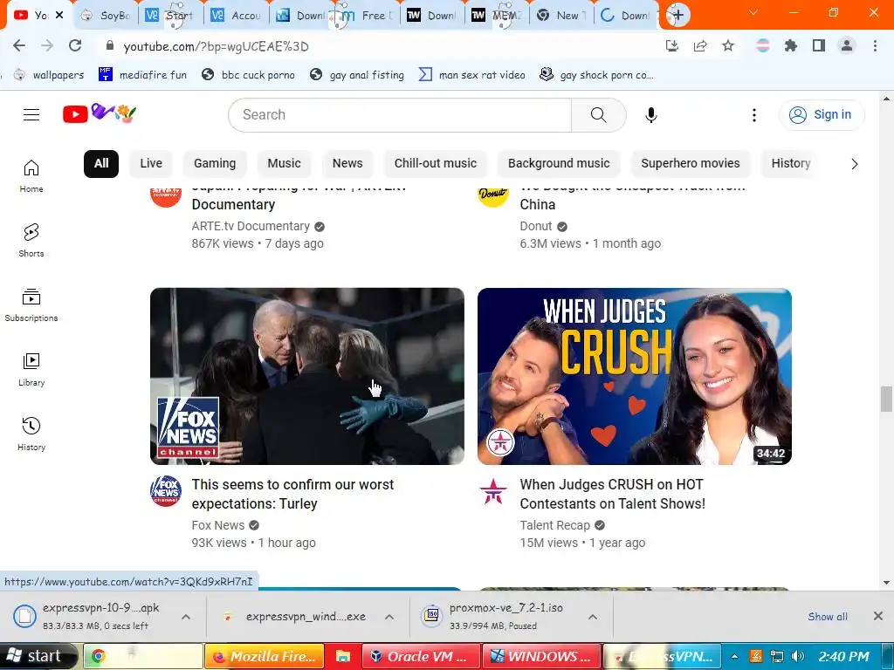The image size is (894, 670).
Task: Open Mozilla Firefox taskbar button
Action: tap(265, 656)
